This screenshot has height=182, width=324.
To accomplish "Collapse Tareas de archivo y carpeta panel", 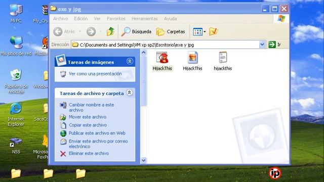I will [130, 93].
